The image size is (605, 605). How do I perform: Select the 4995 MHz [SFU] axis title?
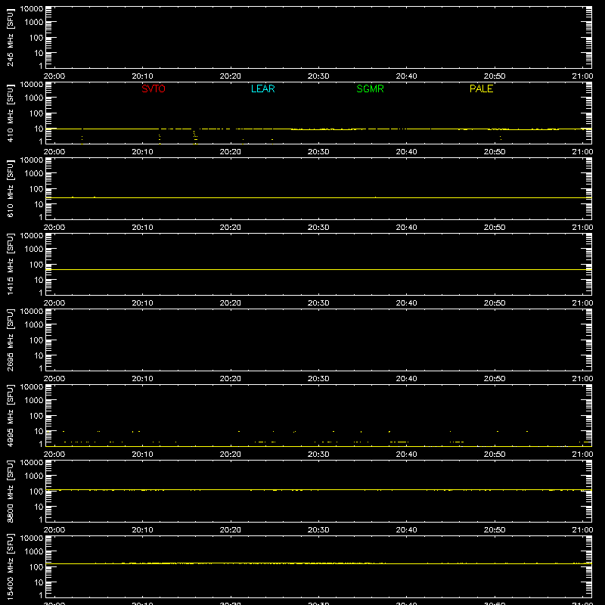10,415
